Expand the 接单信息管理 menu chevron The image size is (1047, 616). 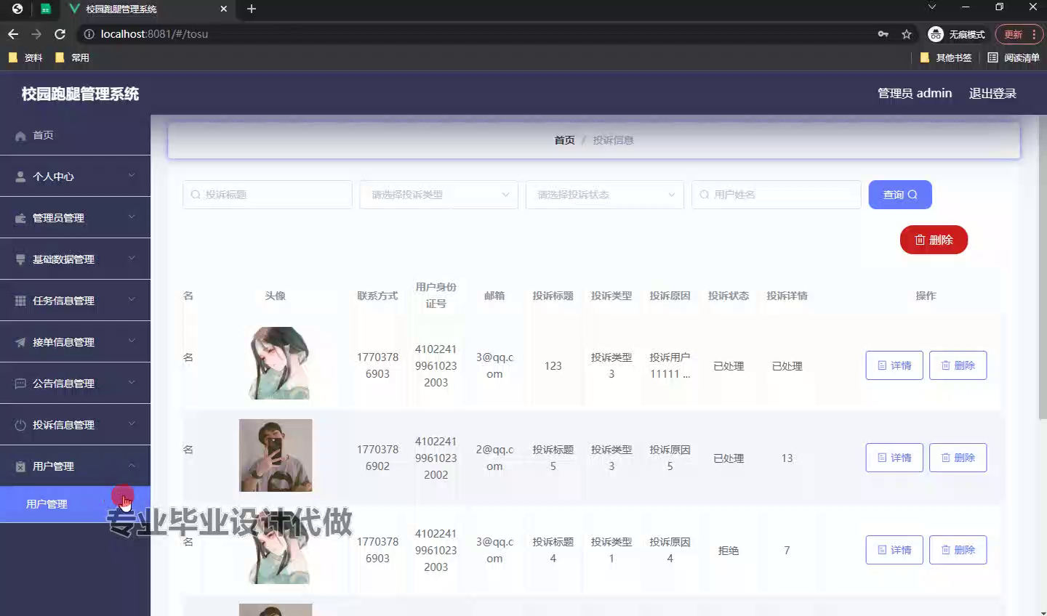(132, 341)
